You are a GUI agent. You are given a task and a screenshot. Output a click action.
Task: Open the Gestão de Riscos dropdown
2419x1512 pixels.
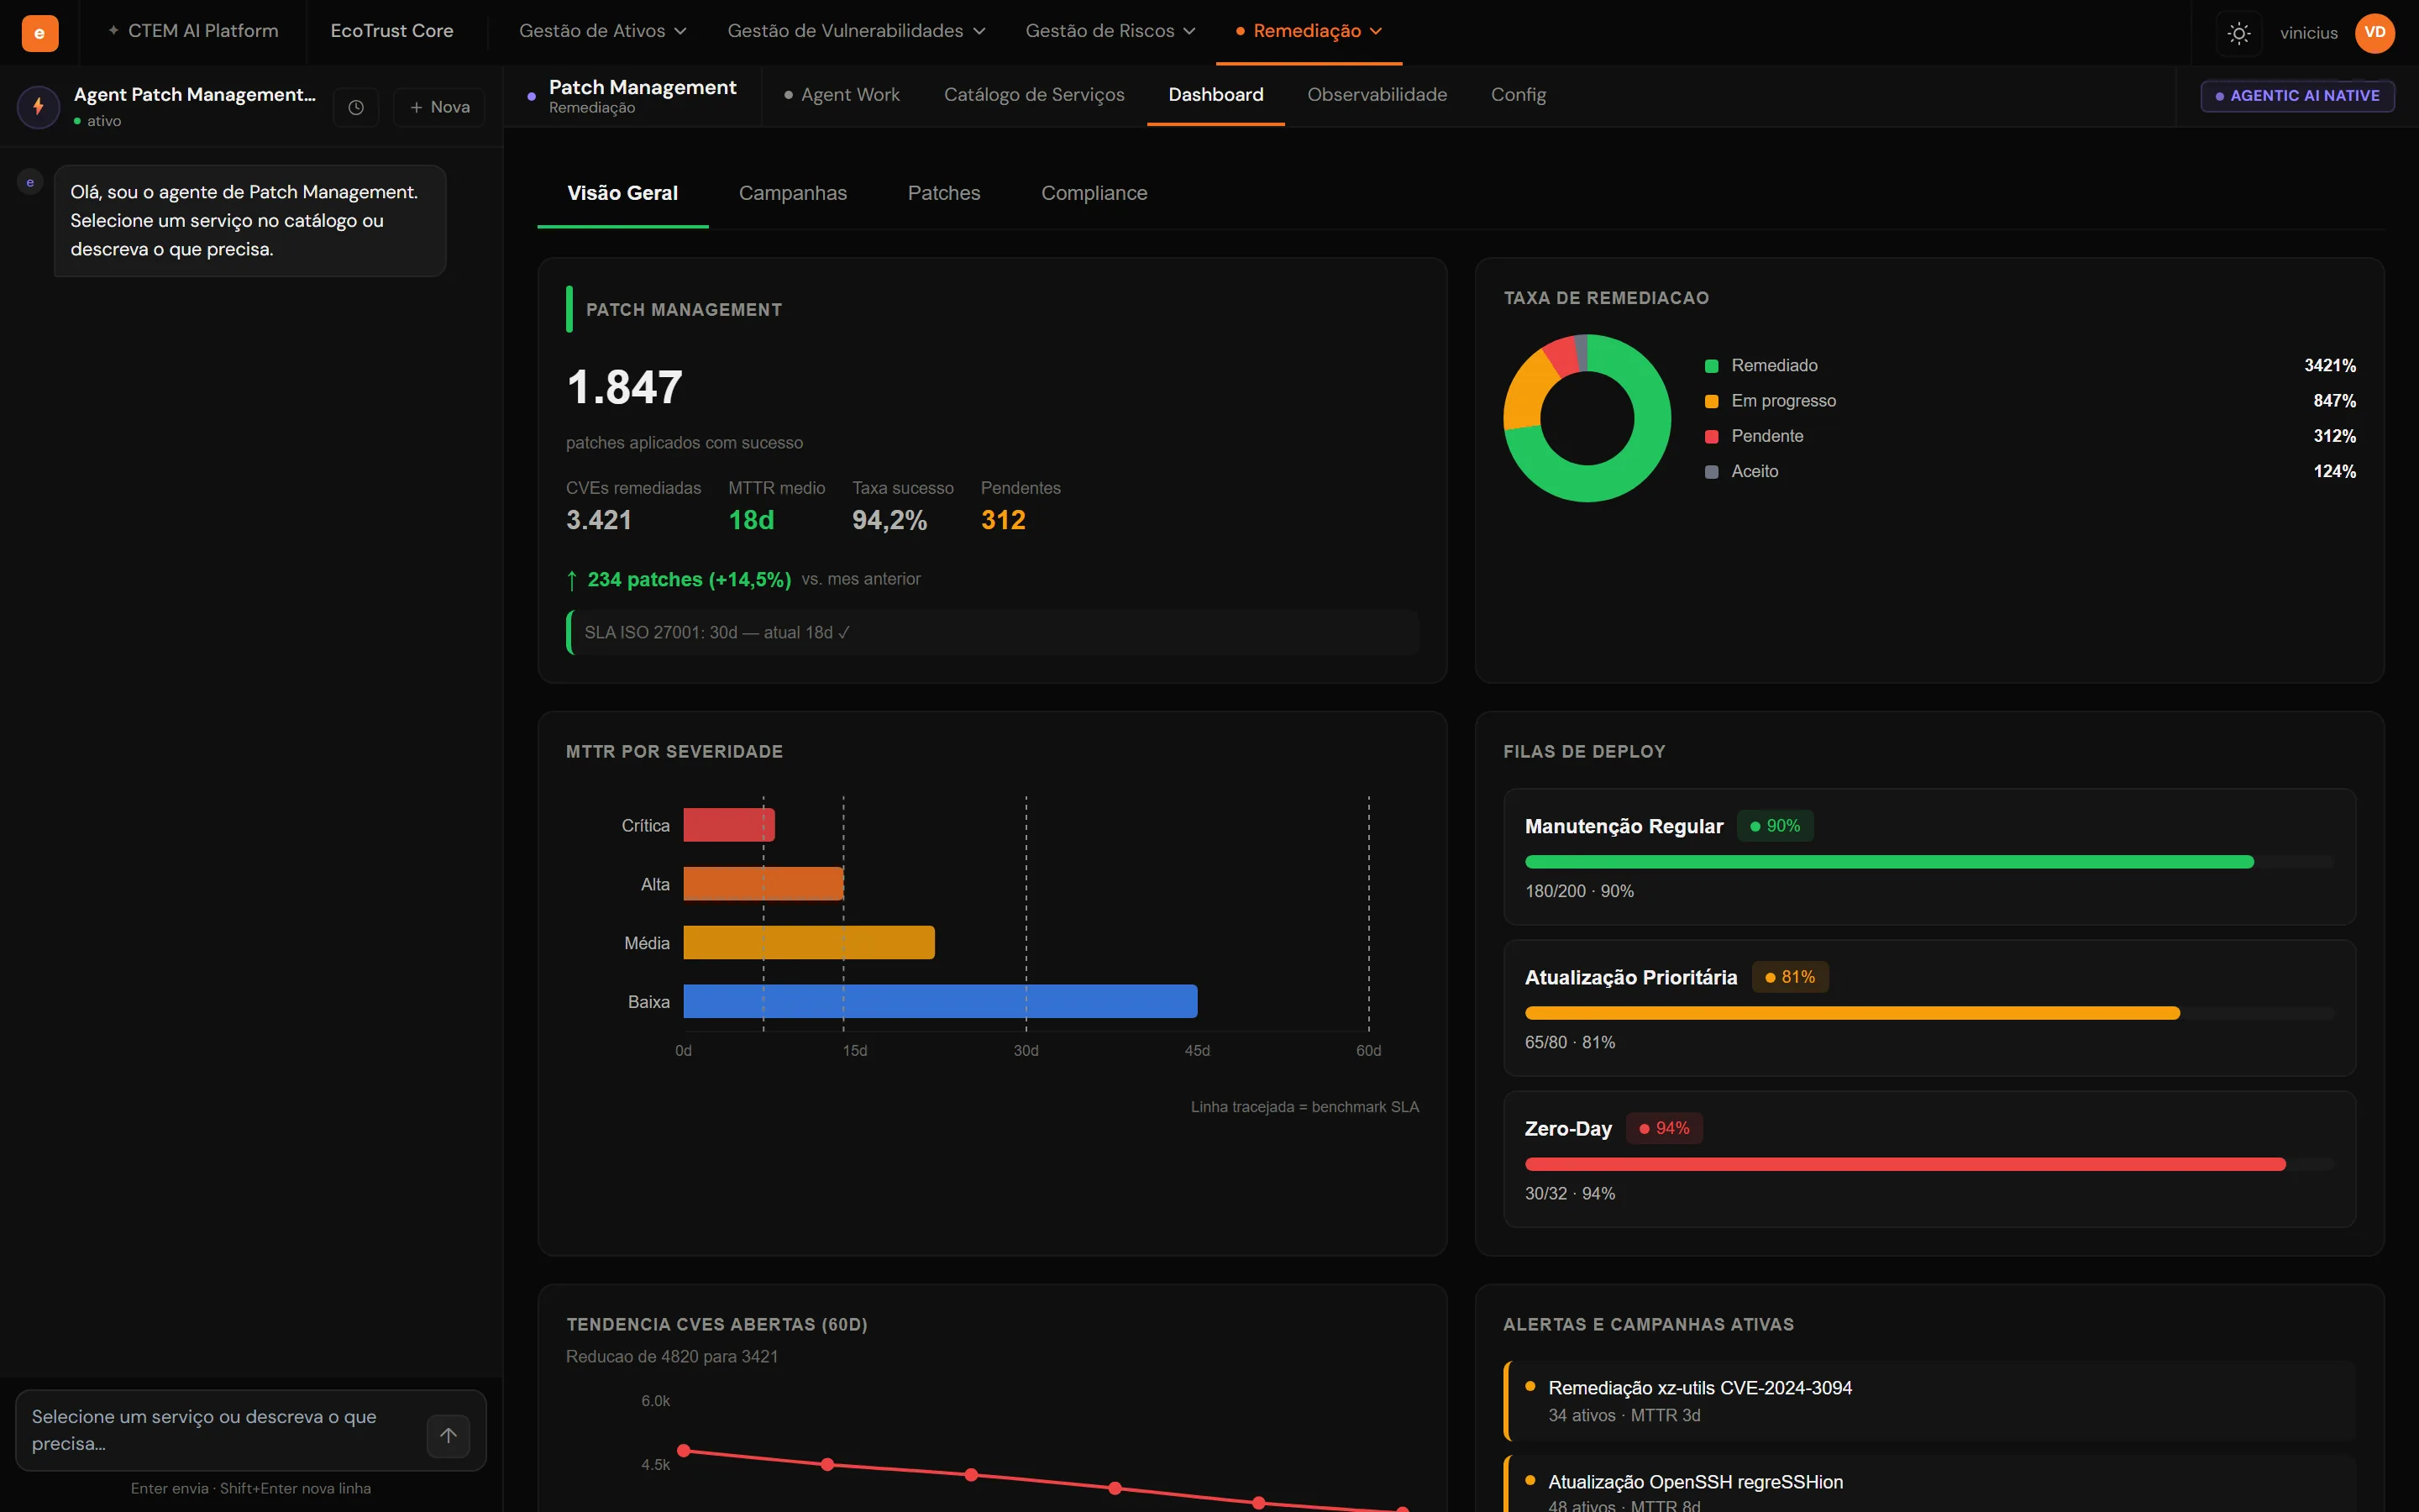(x=1110, y=31)
